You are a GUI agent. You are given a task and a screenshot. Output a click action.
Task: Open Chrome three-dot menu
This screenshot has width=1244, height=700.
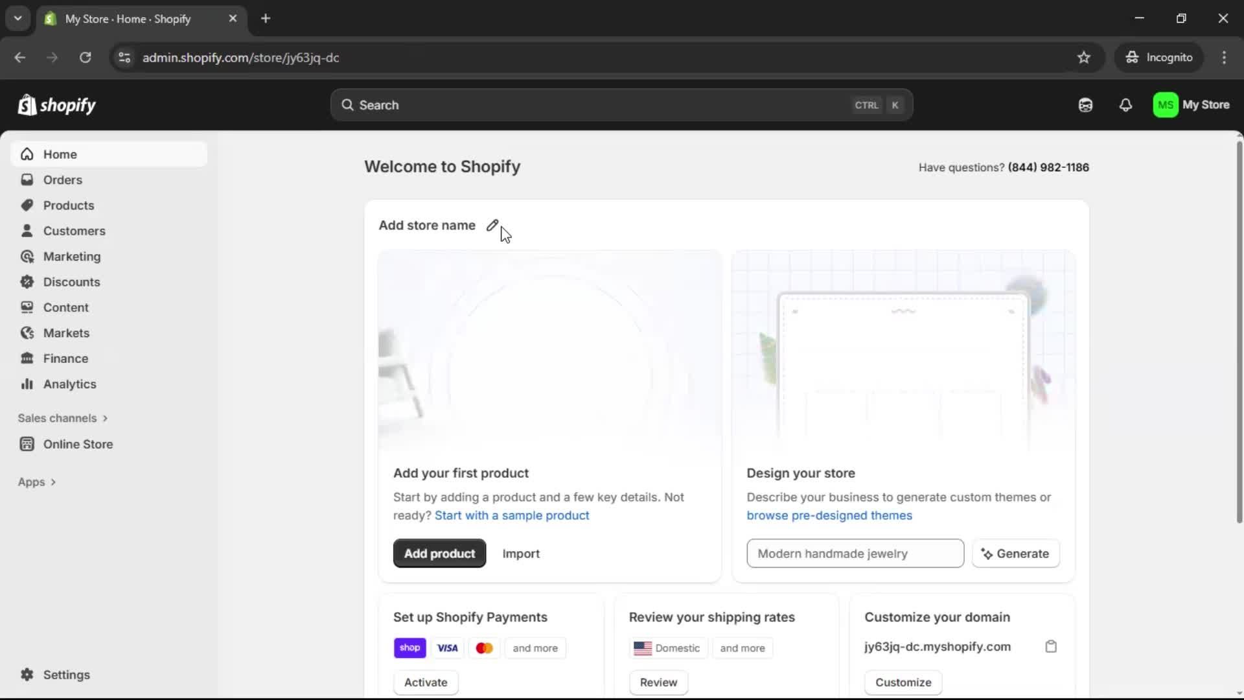pos(1224,58)
